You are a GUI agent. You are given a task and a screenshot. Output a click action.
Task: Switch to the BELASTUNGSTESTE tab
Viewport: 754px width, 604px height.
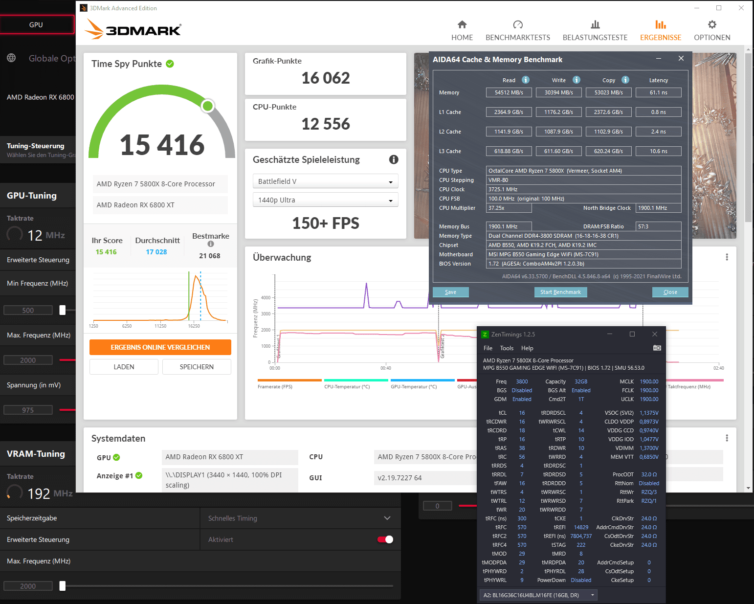(x=595, y=31)
